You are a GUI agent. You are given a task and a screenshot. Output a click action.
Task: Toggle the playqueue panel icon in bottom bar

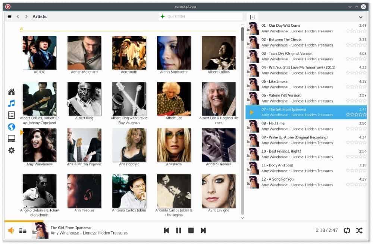23,231
